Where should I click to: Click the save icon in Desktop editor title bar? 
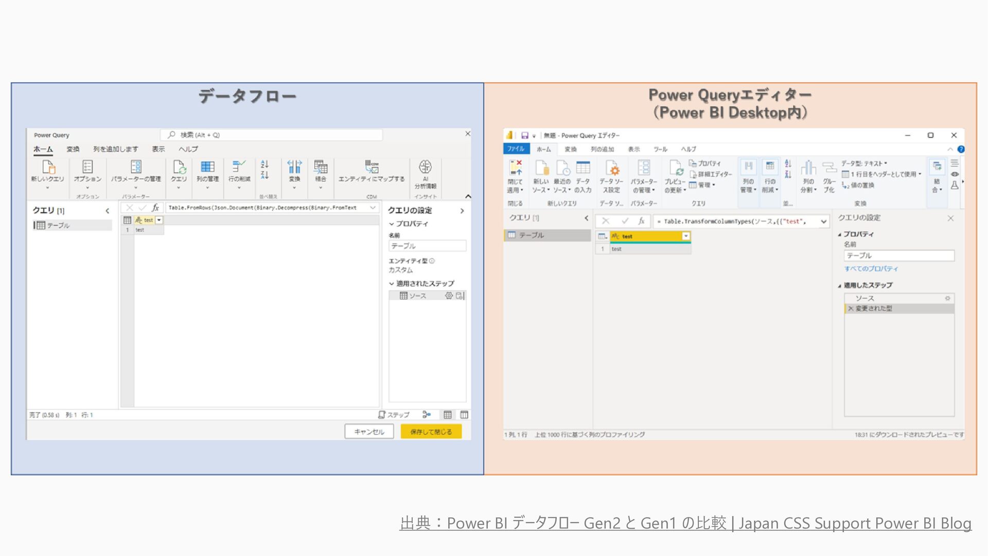525,135
